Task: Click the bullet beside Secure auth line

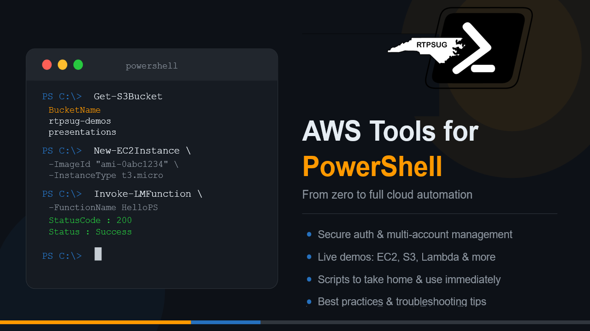Action: pos(309,234)
